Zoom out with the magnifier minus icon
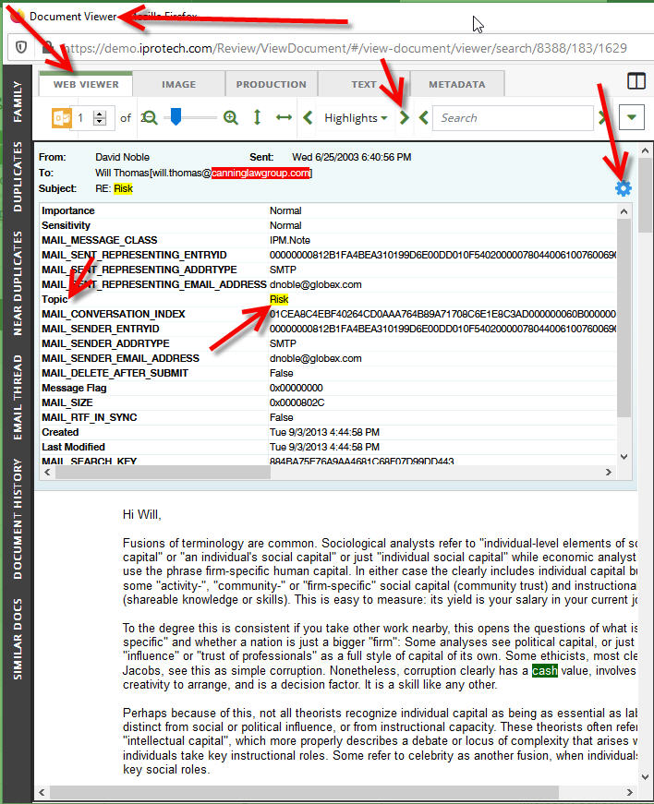Image resolution: width=654 pixels, height=804 pixels. [x=150, y=118]
